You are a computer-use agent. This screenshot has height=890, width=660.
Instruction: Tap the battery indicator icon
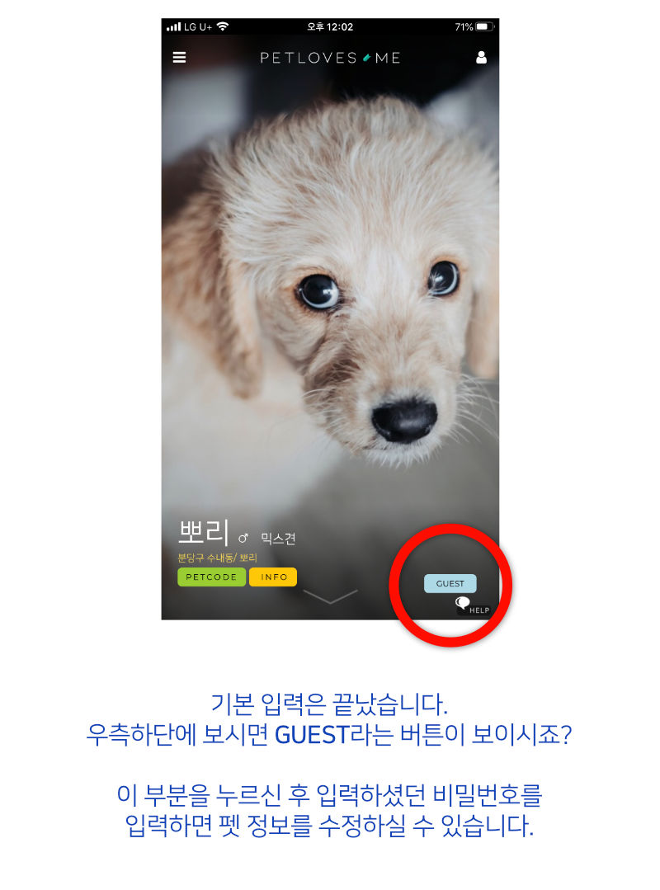point(484,26)
